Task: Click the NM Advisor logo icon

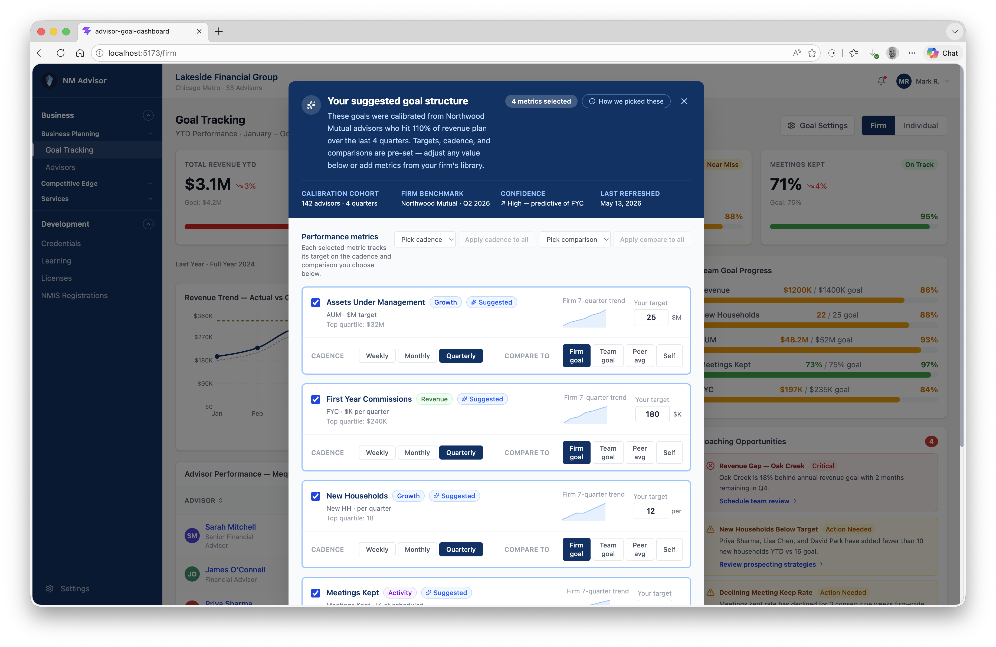Action: tap(49, 80)
